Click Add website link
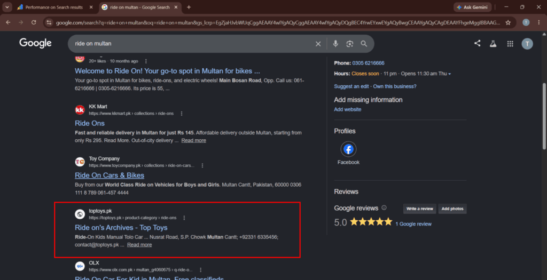Image resolution: width=547 pixels, height=280 pixels. (x=348, y=109)
